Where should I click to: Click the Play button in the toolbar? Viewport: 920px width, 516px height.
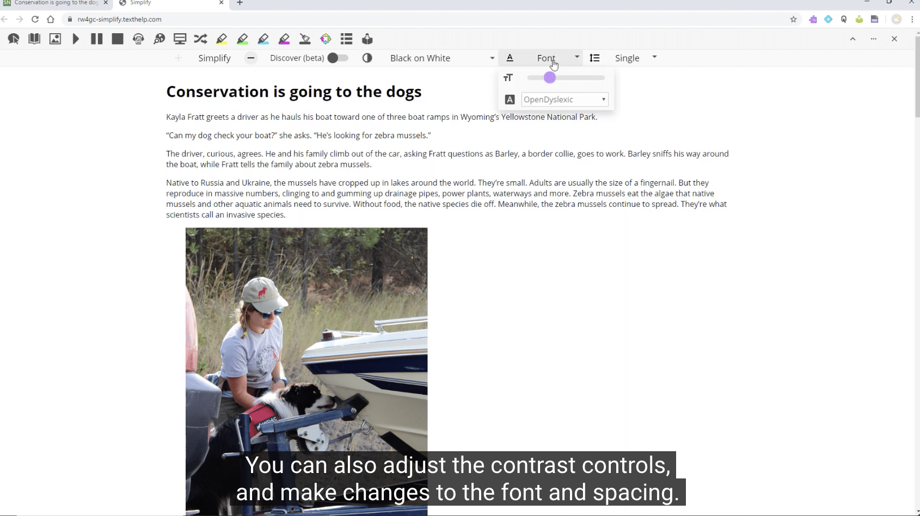[76, 39]
